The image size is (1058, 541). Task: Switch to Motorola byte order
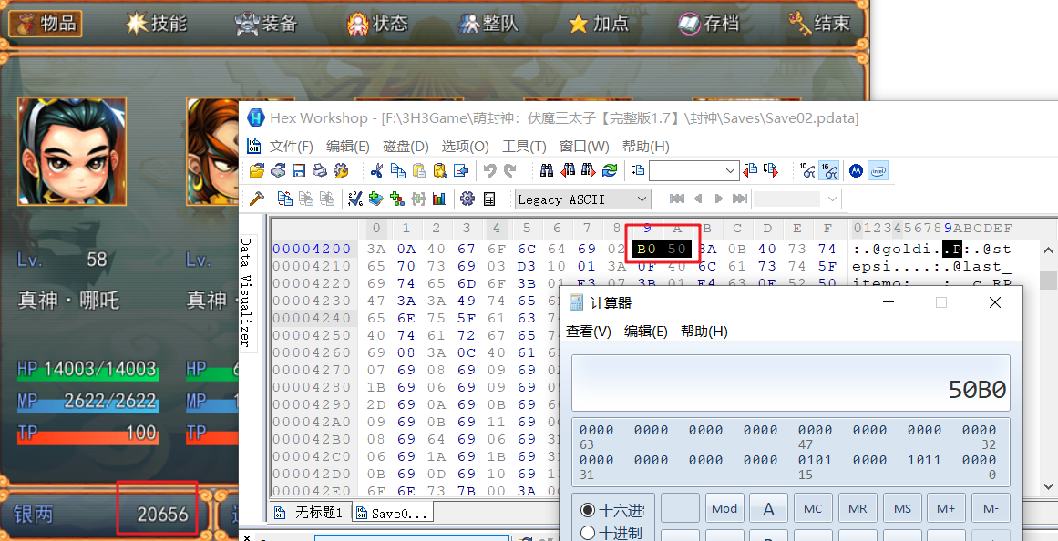(x=857, y=170)
